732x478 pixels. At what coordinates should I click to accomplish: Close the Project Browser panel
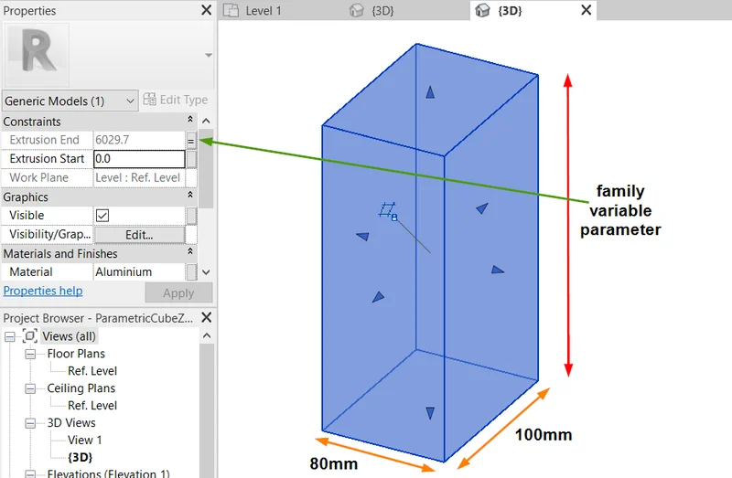207,317
